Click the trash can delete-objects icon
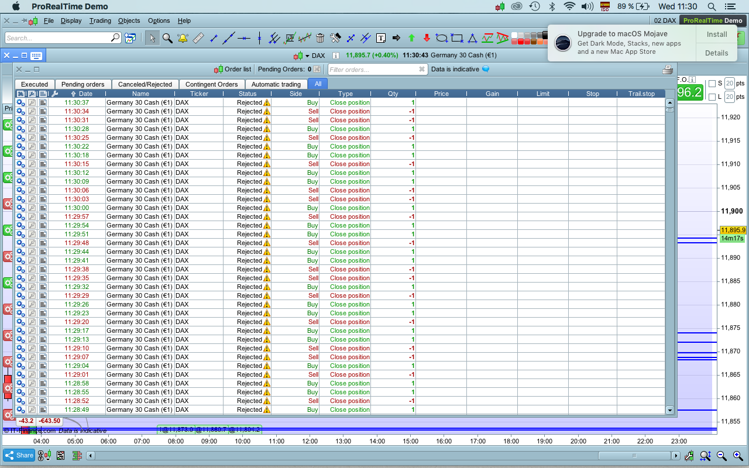This screenshot has height=468, width=749. [320, 38]
